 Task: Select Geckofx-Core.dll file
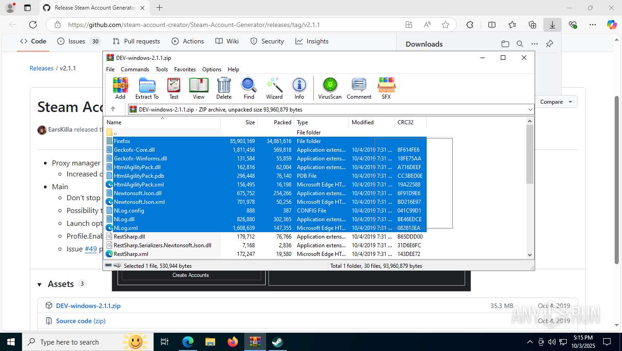266,150
